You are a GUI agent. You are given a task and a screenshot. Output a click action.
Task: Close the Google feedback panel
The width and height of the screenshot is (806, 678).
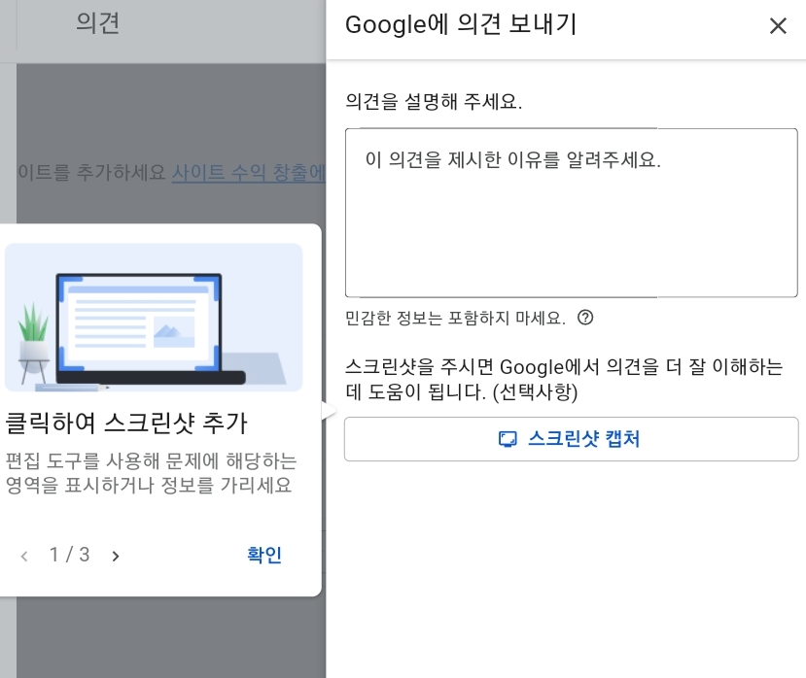click(778, 25)
